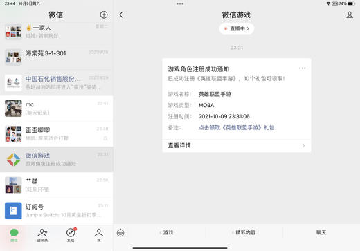Open the 直播中 live pill
The image size is (360, 251).
click(x=237, y=28)
